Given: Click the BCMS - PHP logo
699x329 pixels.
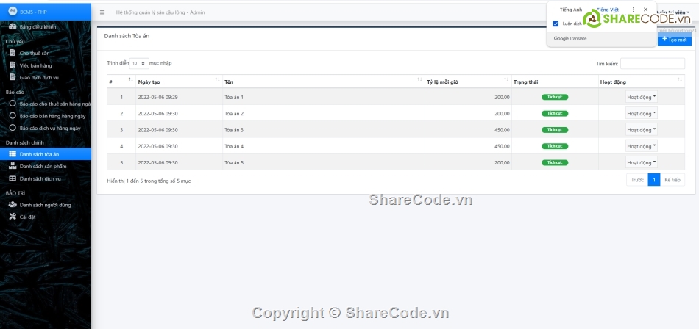Looking at the screenshot, I should 13,12.
